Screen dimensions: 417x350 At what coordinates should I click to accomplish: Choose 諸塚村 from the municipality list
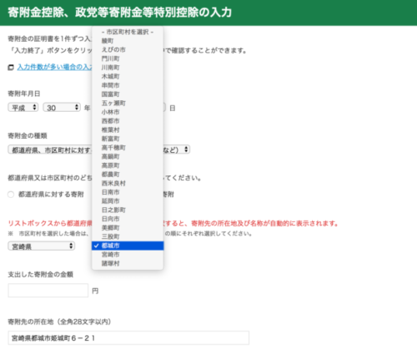coord(128,264)
